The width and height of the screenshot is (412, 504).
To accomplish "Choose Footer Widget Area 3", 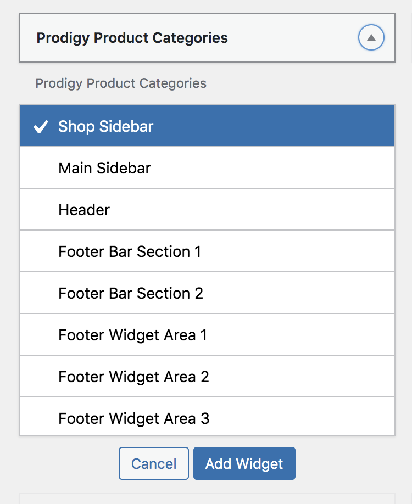I will tap(207, 417).
